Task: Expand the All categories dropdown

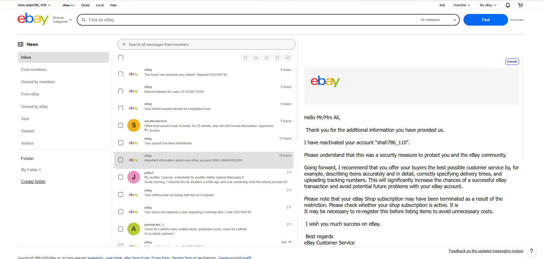Action: [x=438, y=20]
